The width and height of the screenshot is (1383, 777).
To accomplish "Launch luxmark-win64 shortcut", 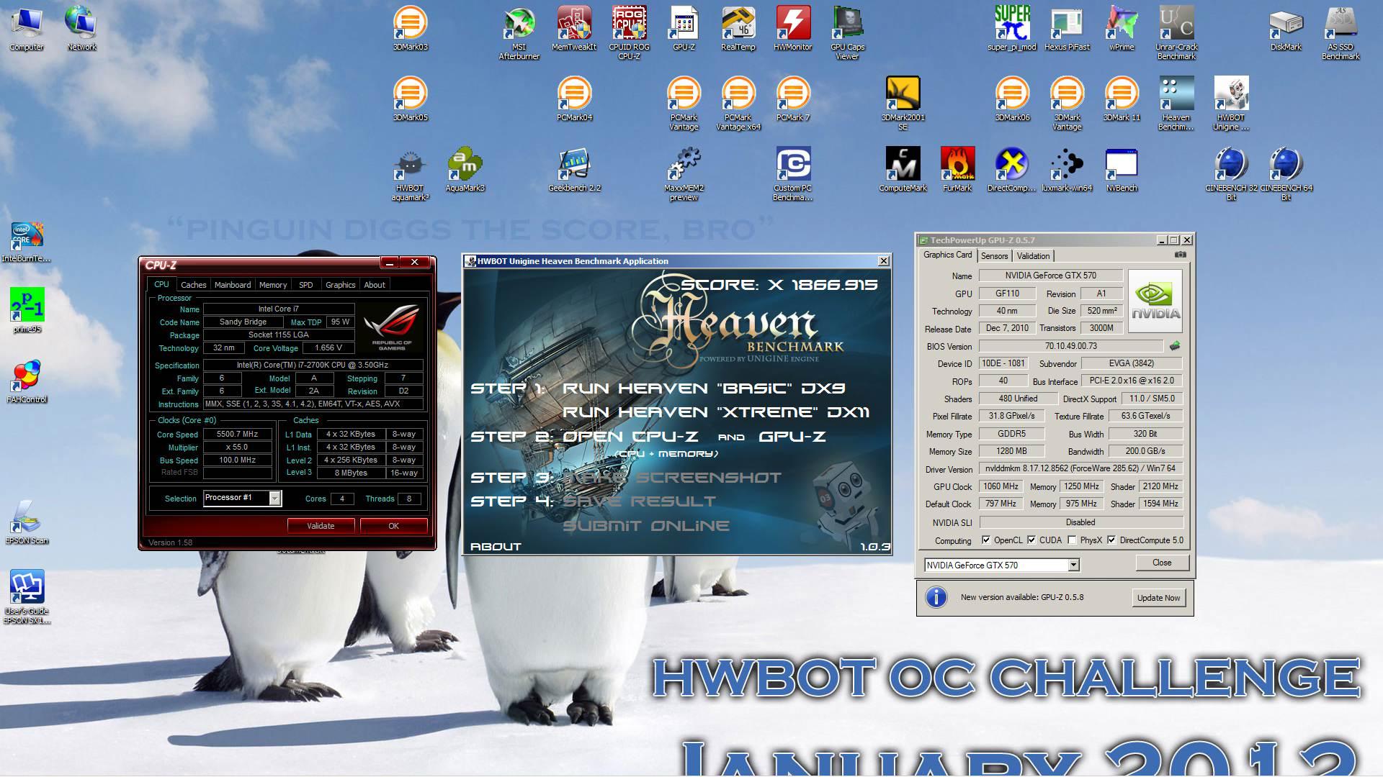I will click(x=1067, y=170).
